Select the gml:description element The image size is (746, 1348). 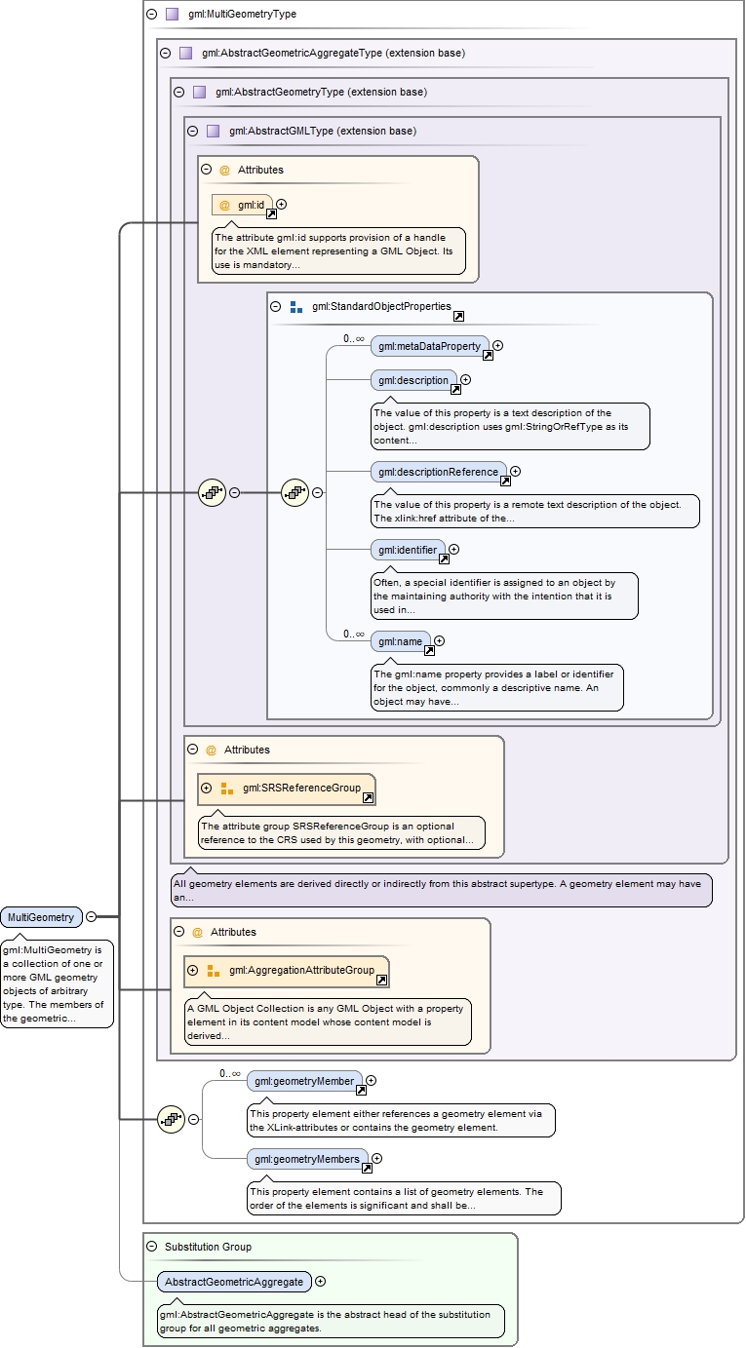(413, 380)
